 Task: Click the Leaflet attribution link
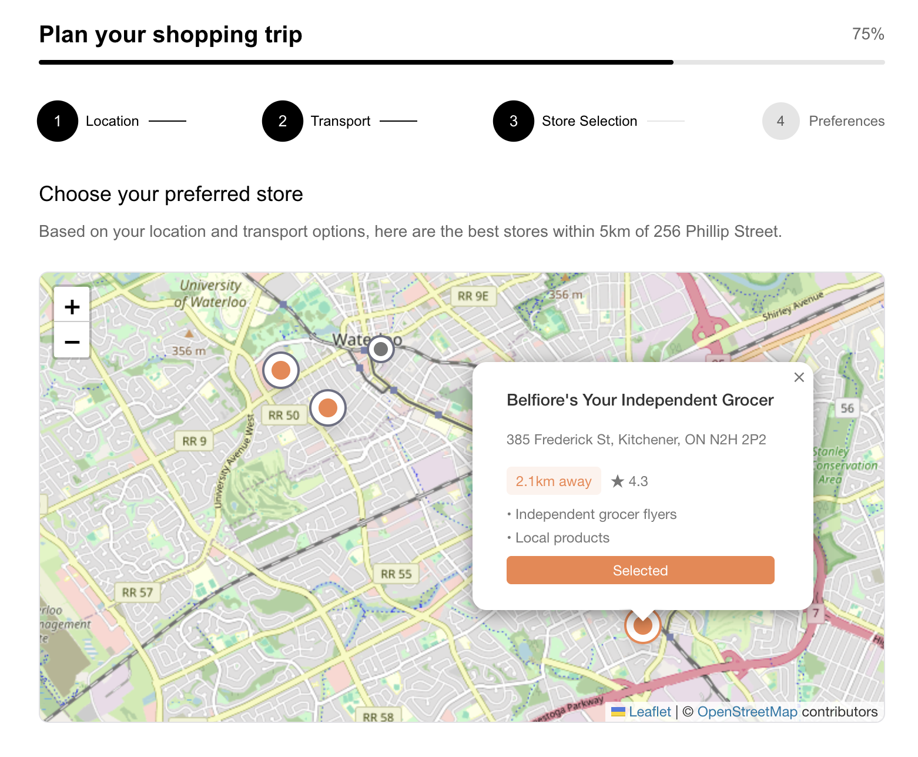[649, 712]
